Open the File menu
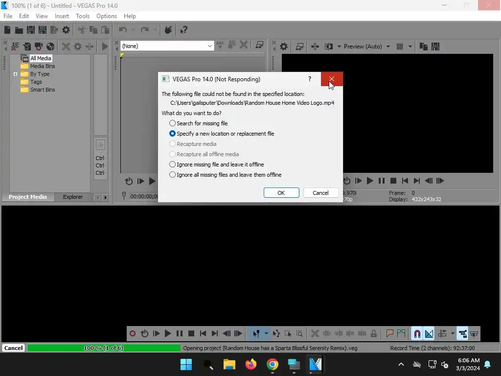 click(x=8, y=16)
